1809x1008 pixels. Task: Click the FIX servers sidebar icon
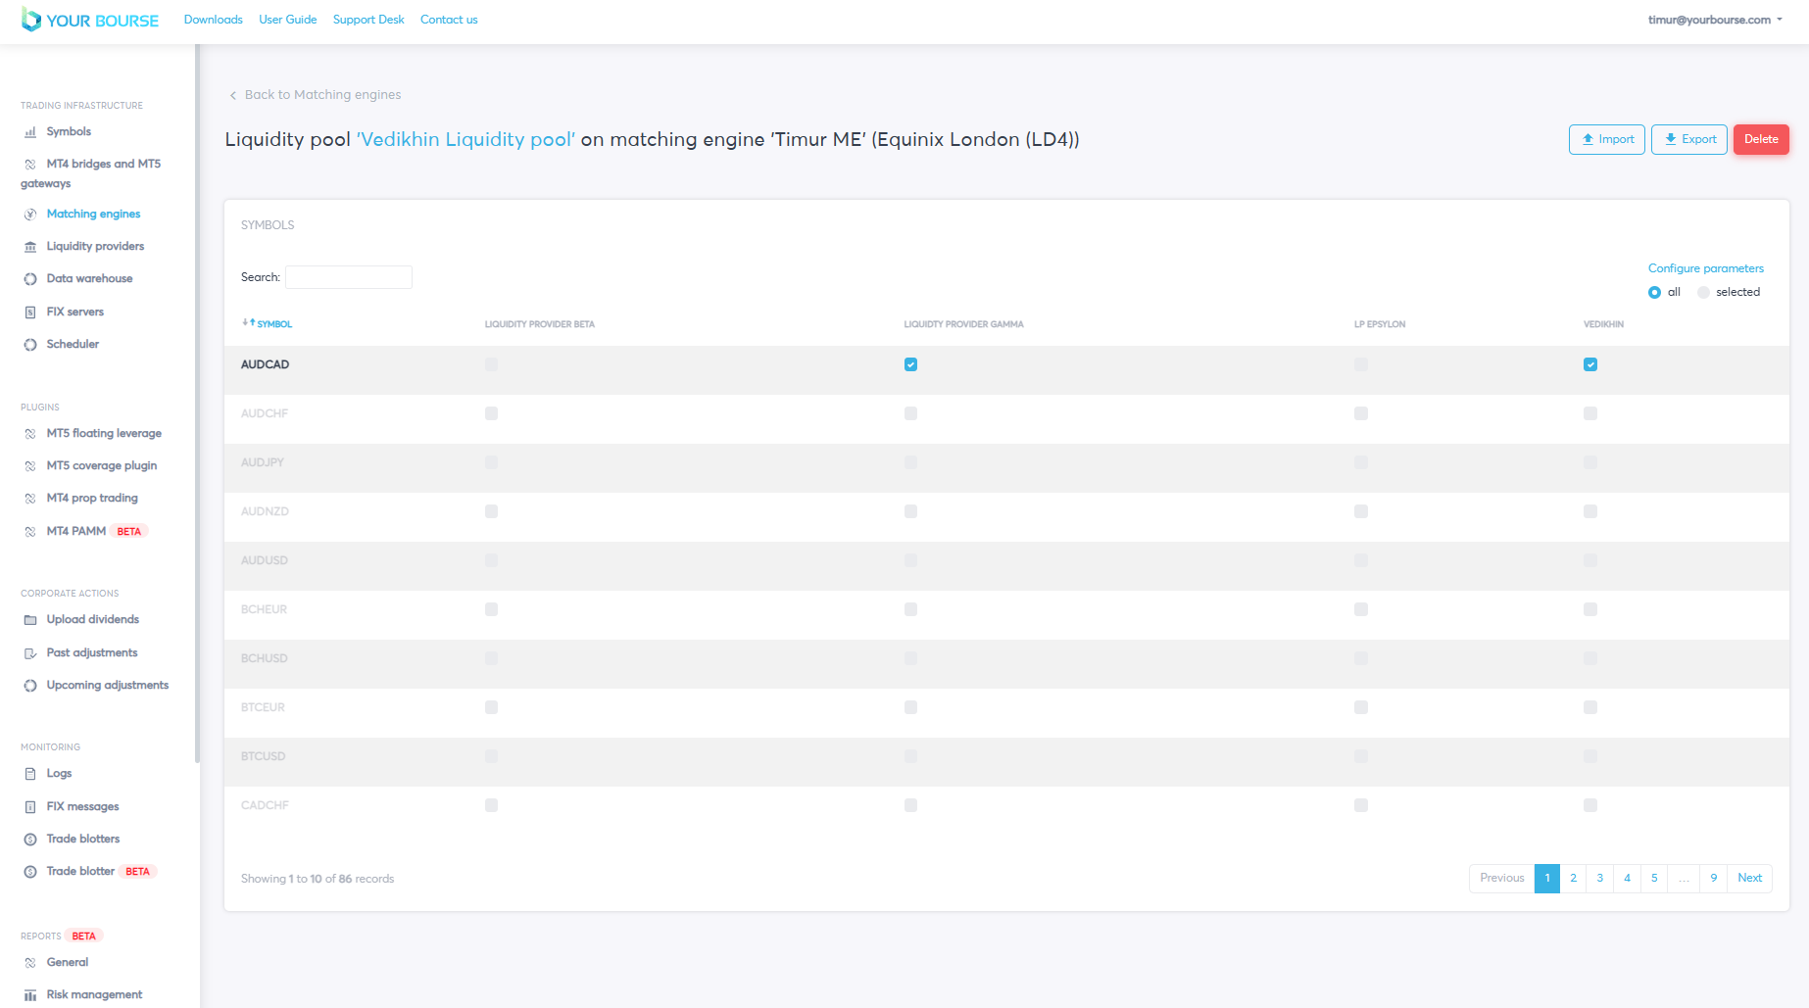point(30,312)
